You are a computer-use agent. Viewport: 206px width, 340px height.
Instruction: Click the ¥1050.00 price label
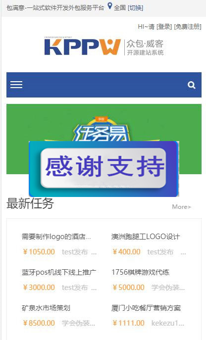(39, 252)
